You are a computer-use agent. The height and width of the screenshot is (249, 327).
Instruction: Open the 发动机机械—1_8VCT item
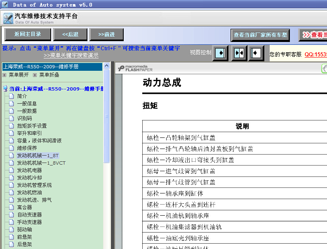click(41, 163)
